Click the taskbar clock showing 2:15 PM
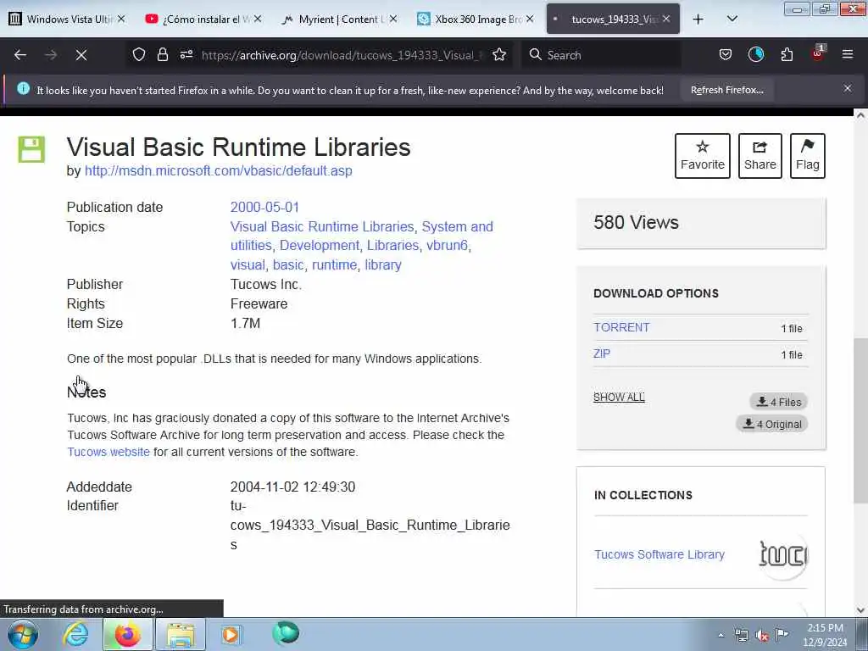The height and width of the screenshot is (651, 868). (x=825, y=635)
